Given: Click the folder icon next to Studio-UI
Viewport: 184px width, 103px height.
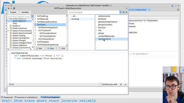Looking at the screenshot, I should click(x=11, y=26).
